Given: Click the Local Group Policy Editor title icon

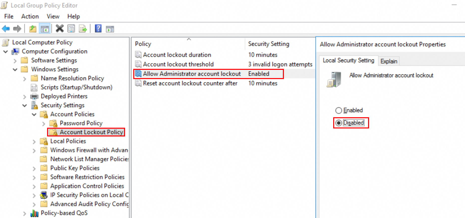Looking at the screenshot, I should pyautogui.click(x=4, y=5).
